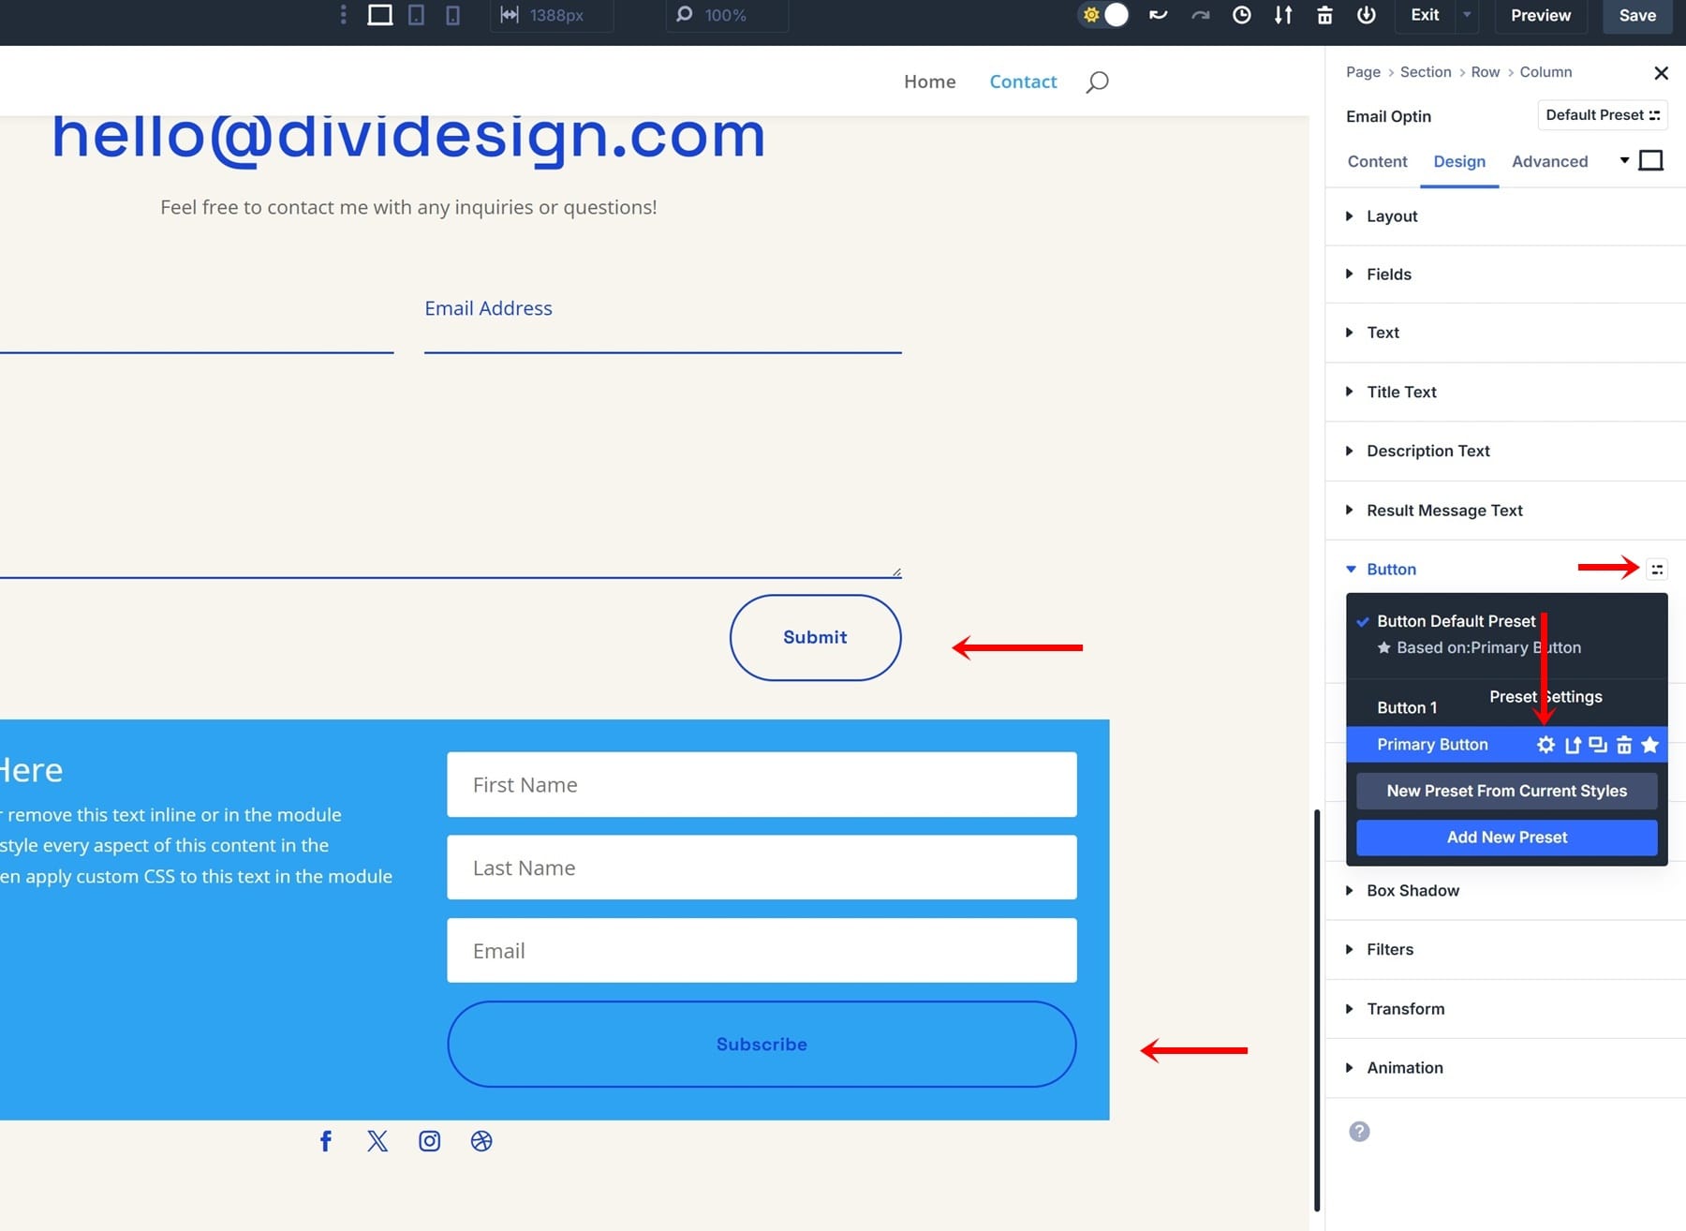Toggle light/dark mode switch
This screenshot has width=1686, height=1231.
click(1104, 15)
